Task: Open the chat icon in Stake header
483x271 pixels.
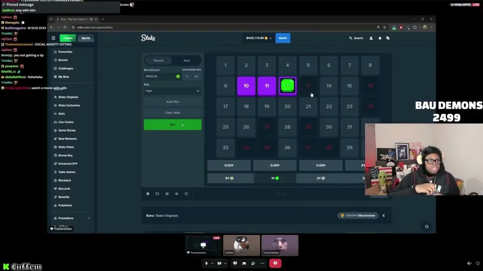Action: coord(388,38)
